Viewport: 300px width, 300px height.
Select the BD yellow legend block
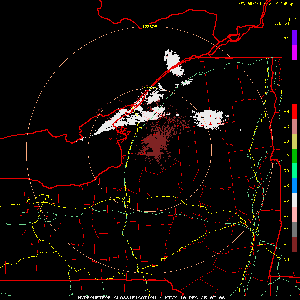(x=294, y=141)
